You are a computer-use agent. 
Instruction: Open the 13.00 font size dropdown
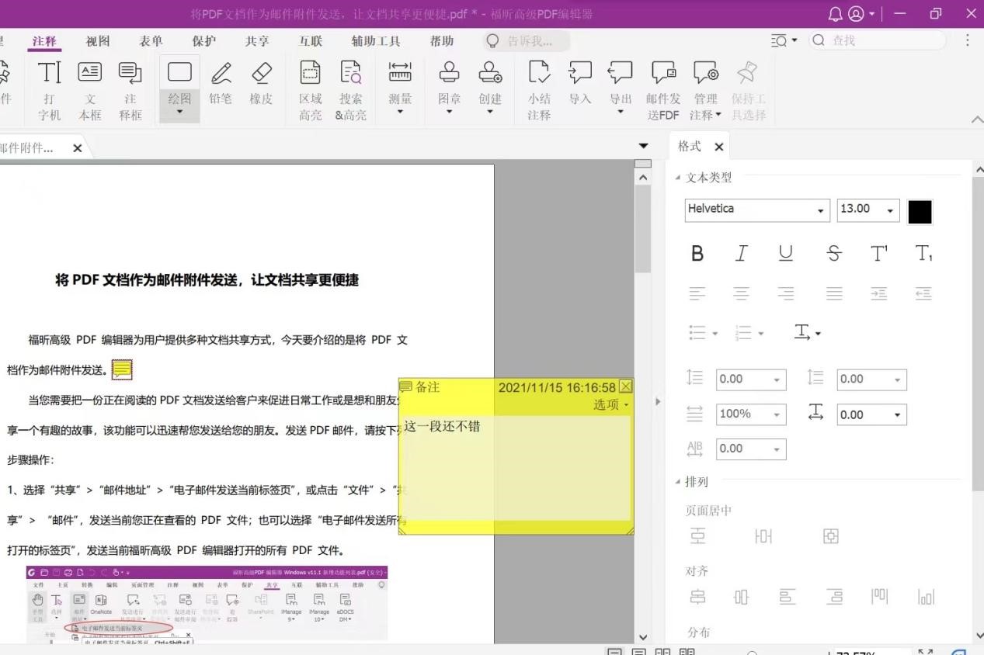click(889, 211)
